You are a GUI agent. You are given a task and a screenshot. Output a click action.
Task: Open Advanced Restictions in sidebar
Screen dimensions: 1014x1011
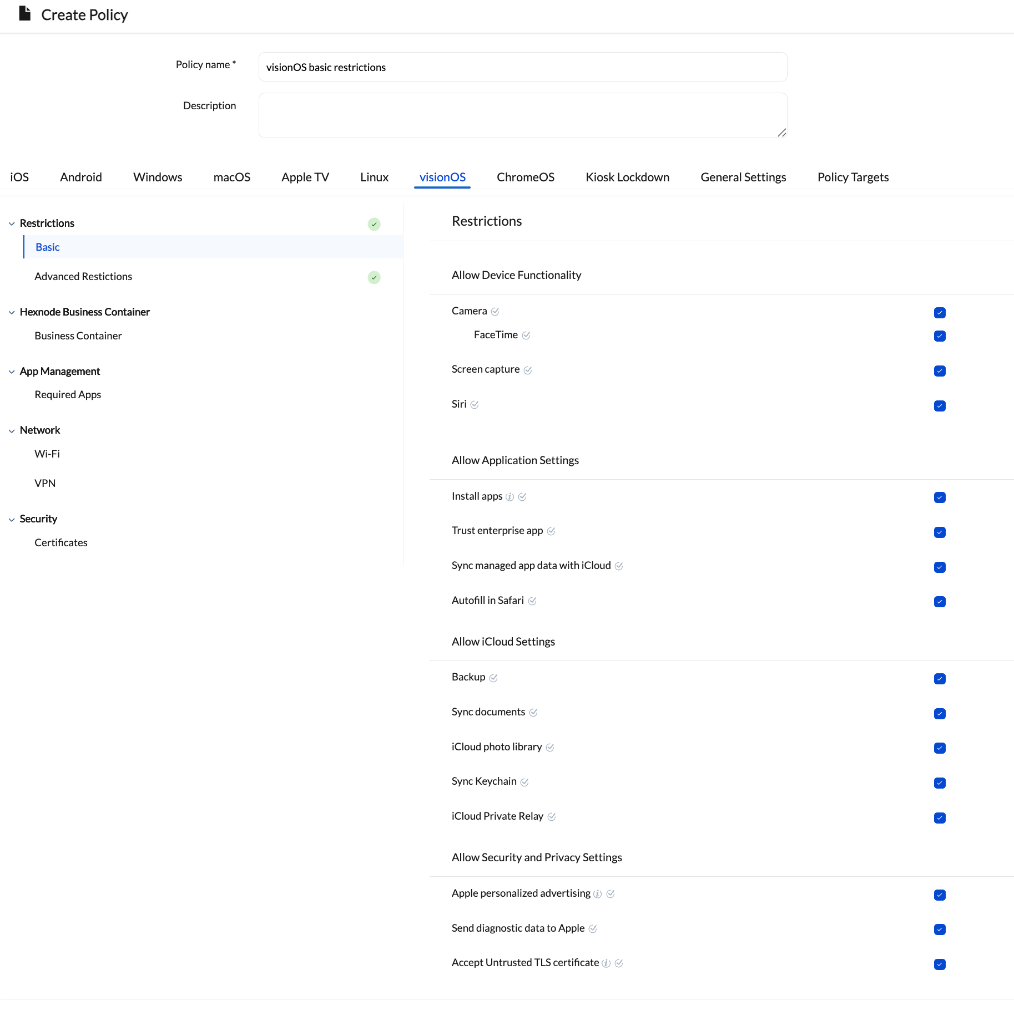pos(83,276)
